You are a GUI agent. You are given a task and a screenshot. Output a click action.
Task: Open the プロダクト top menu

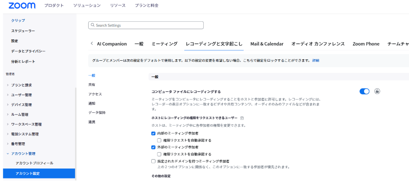[54, 5]
